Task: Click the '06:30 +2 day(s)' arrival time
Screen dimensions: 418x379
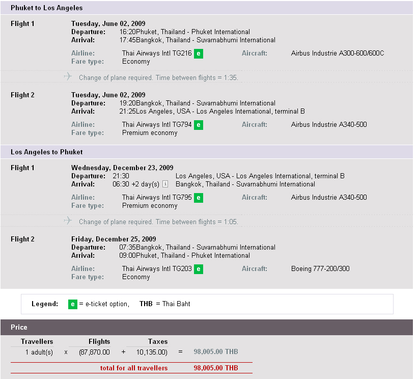Action: (x=136, y=184)
